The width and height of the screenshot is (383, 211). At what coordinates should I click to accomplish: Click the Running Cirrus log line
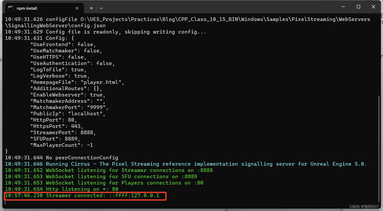click(x=186, y=164)
